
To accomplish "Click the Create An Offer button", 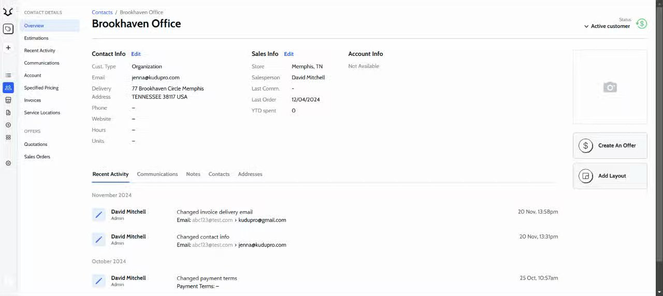I will coord(610,145).
